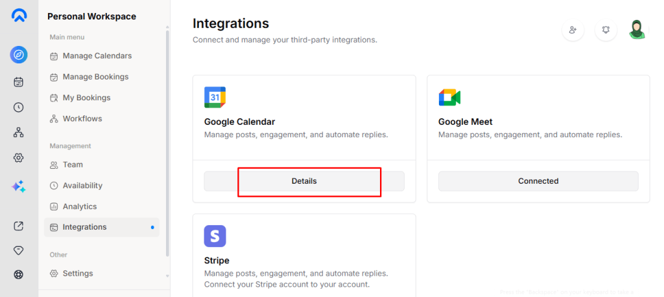
Task: Navigate to Availability page
Action: click(x=82, y=186)
